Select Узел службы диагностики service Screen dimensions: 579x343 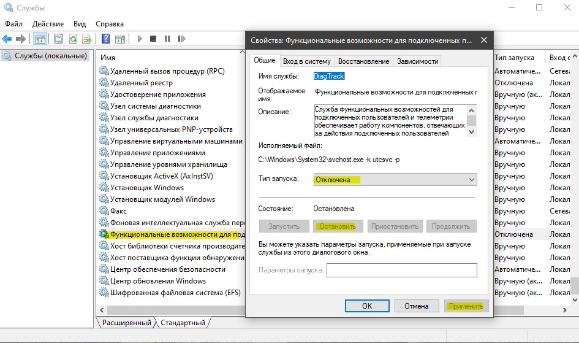point(154,118)
